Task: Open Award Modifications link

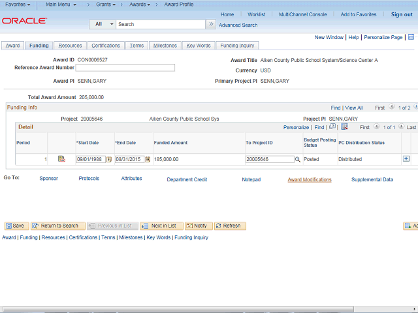Action: (x=310, y=180)
